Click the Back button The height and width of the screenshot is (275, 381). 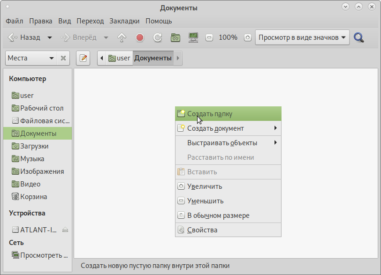click(24, 37)
